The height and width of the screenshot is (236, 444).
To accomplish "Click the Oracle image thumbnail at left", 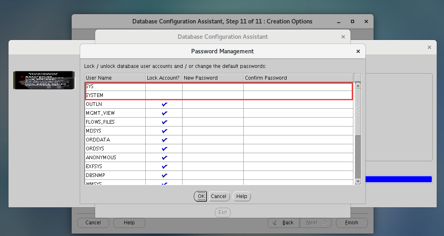I will 44,80.
